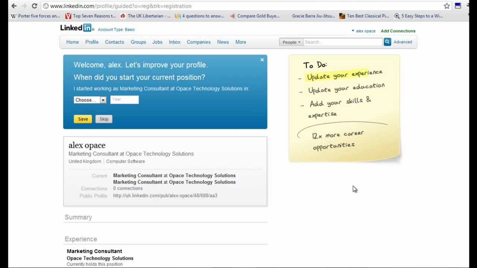Viewport: 477px width, 268px height.
Task: Click the browser forward arrow
Action: point(24,6)
